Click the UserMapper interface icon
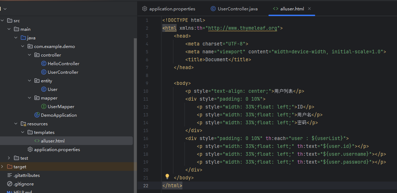Image resolution: width=397 pixels, height=193 pixels. coord(44,106)
